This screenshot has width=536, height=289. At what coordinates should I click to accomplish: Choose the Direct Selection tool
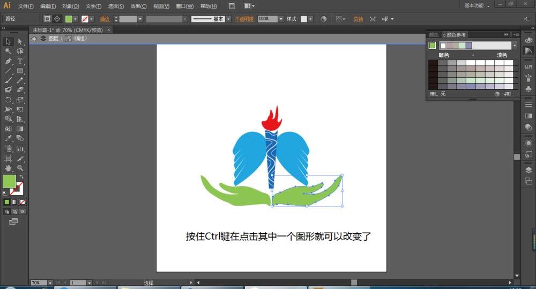coord(20,41)
